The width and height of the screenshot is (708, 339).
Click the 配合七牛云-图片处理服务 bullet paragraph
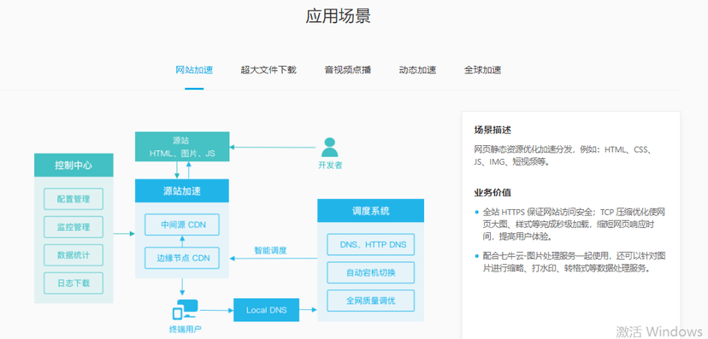[x=574, y=262]
